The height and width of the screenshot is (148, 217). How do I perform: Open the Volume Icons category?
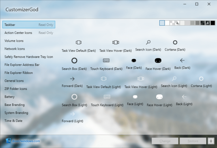[x=14, y=41]
